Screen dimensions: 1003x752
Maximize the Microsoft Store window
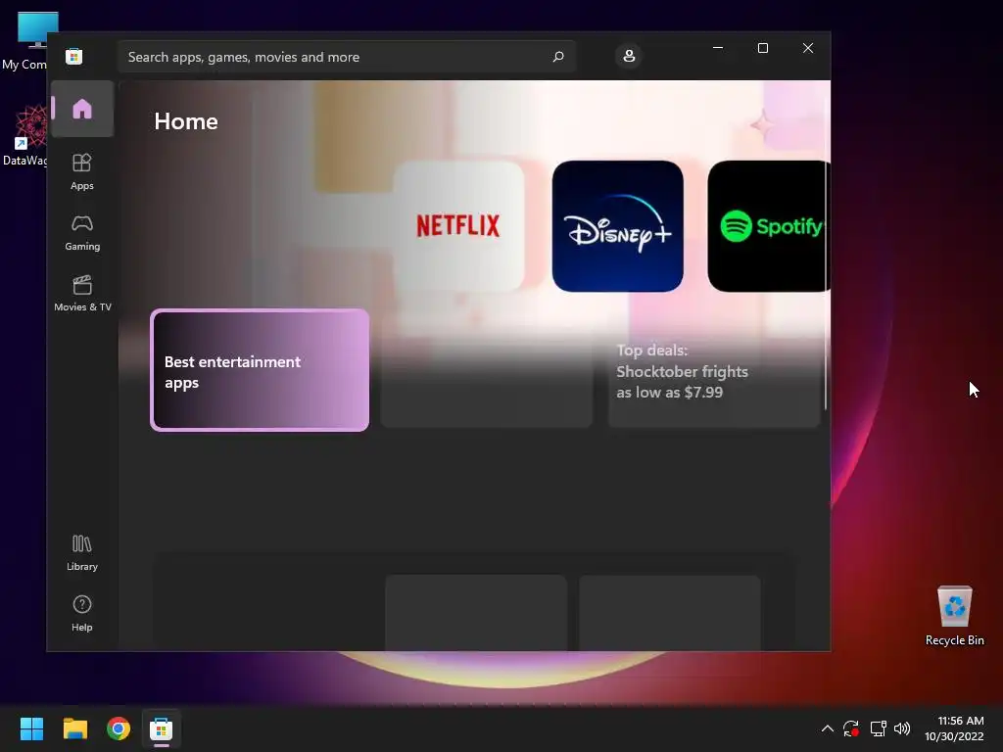[x=762, y=48]
